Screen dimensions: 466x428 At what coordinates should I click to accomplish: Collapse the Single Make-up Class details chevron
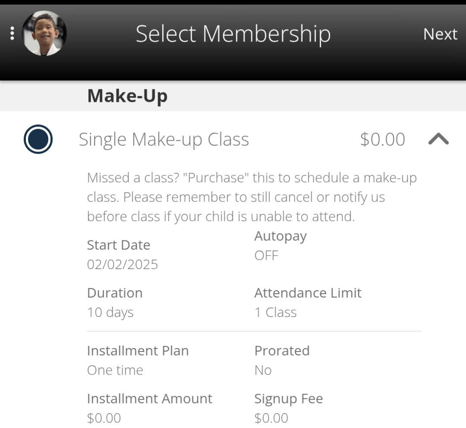pos(438,139)
